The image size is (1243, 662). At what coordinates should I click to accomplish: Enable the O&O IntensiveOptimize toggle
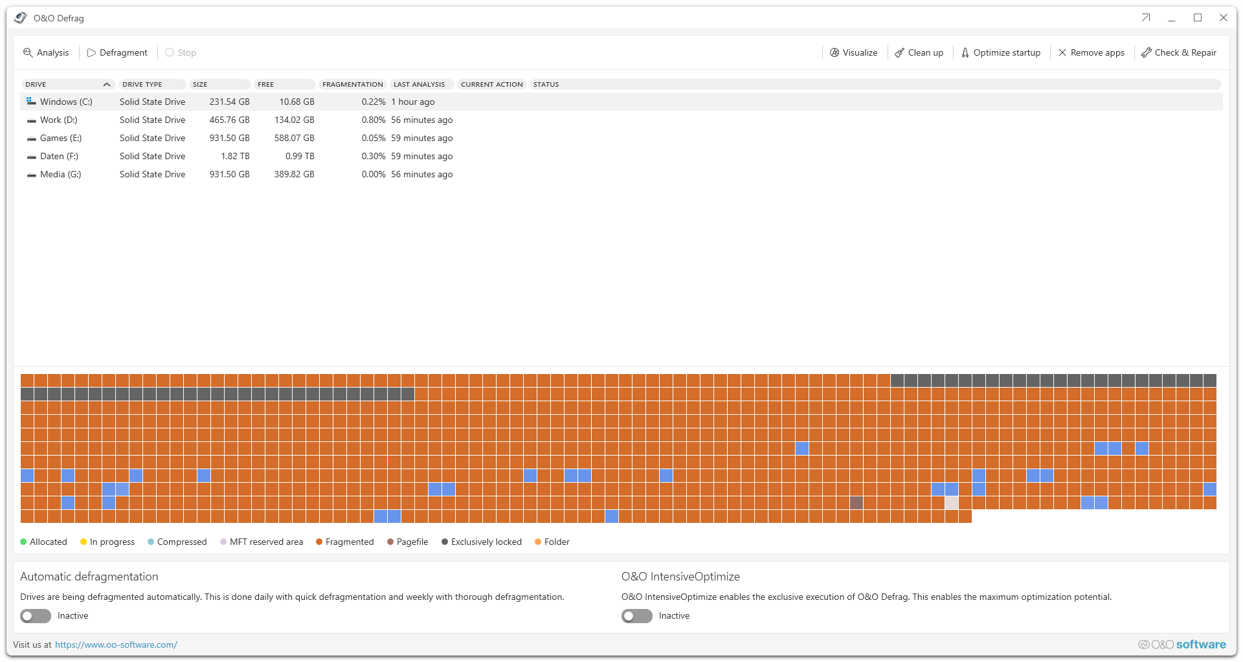tap(636, 615)
